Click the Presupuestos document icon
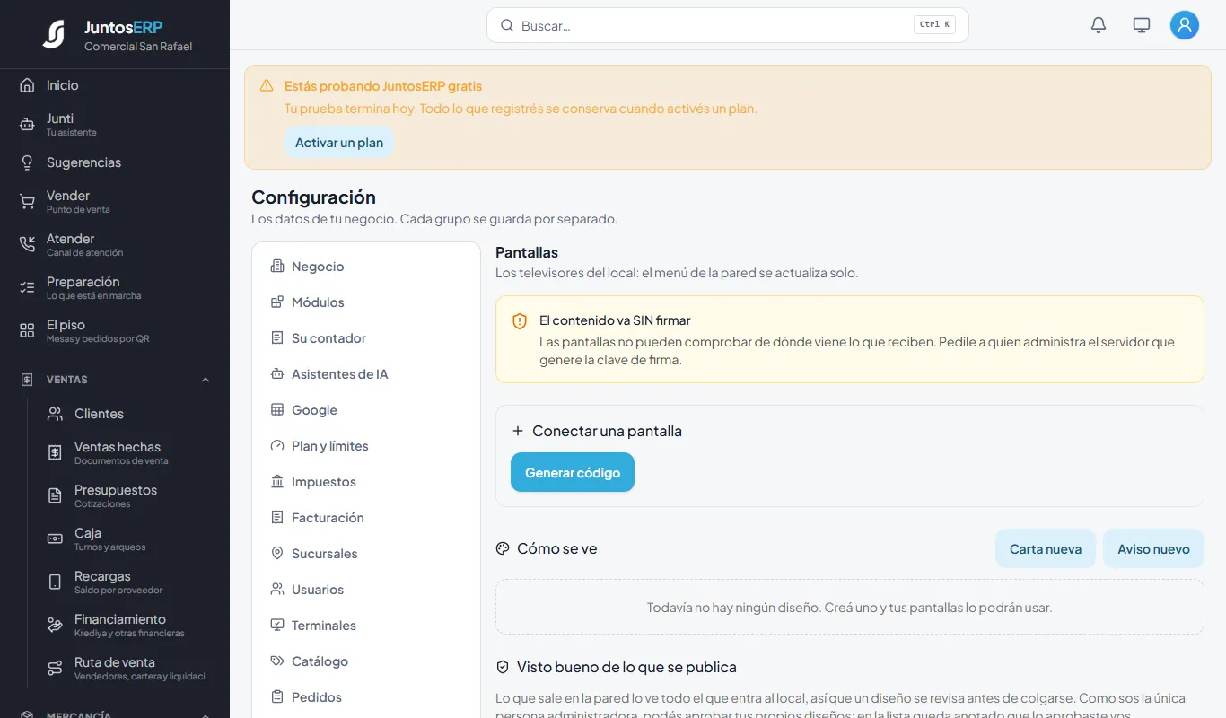The width and height of the screenshot is (1226, 718). tap(55, 496)
